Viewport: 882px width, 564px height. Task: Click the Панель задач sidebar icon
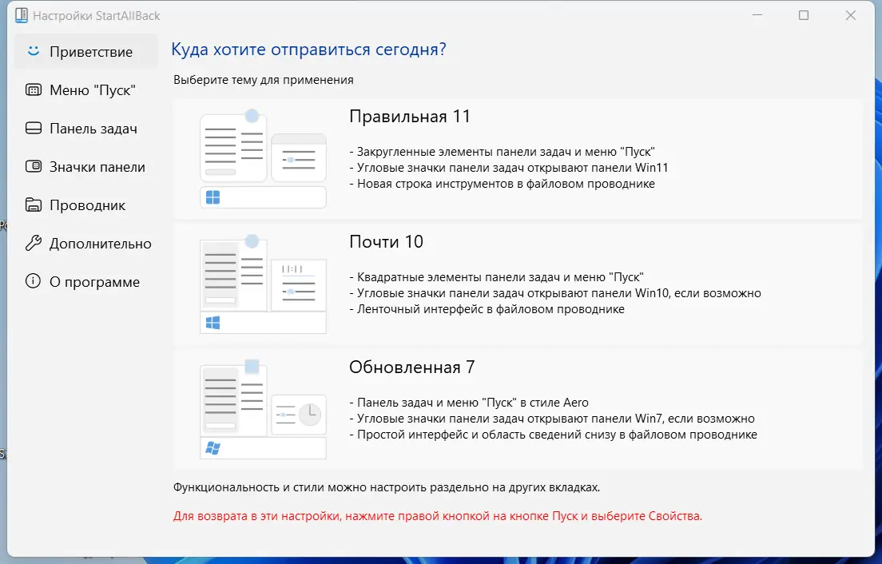[34, 128]
